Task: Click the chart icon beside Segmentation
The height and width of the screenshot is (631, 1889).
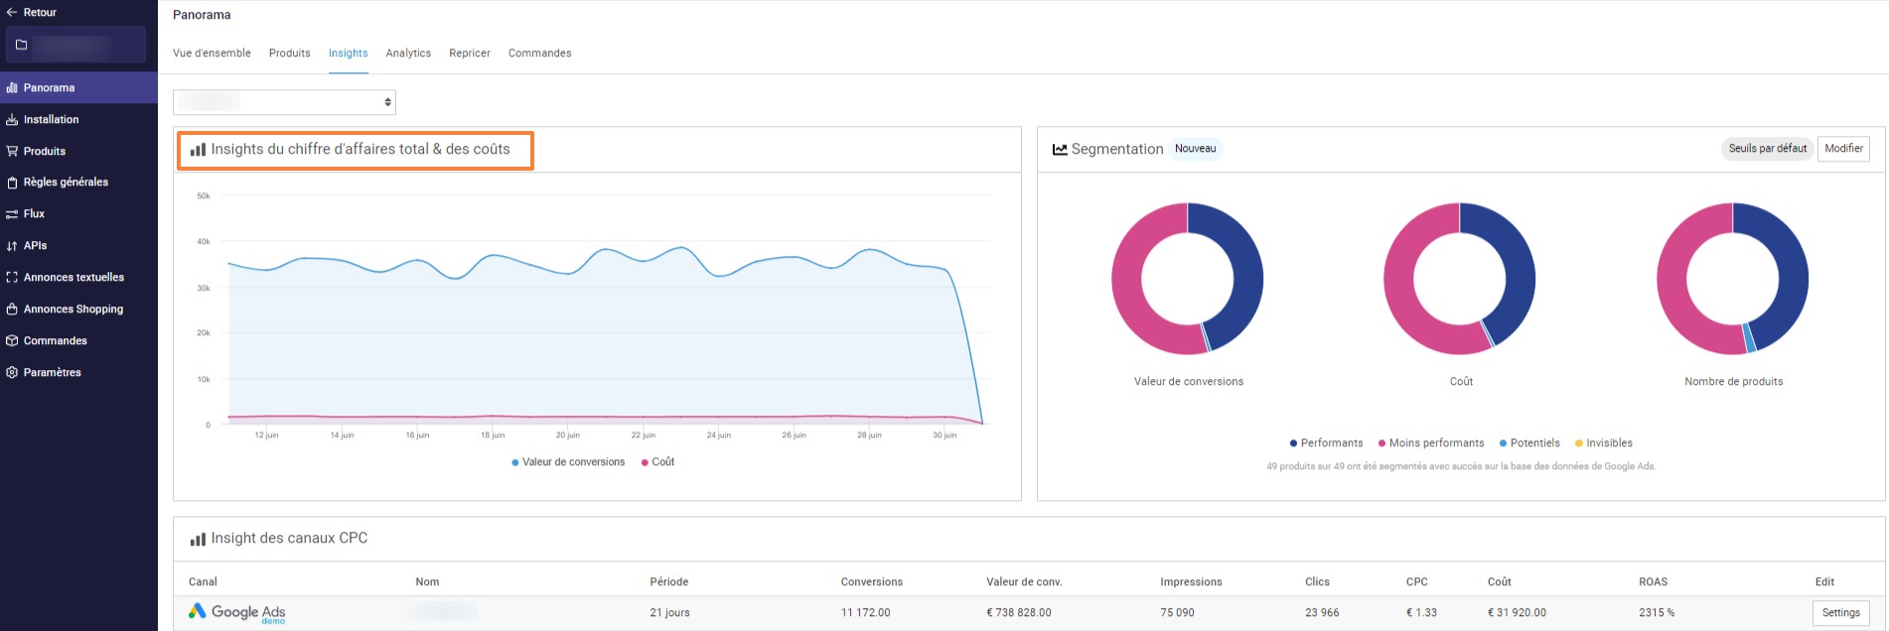Action: tap(1060, 149)
